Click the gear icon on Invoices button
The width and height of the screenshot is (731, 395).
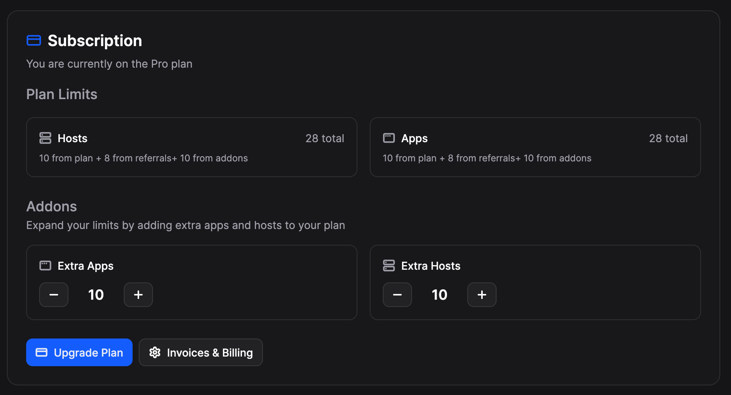coord(155,352)
